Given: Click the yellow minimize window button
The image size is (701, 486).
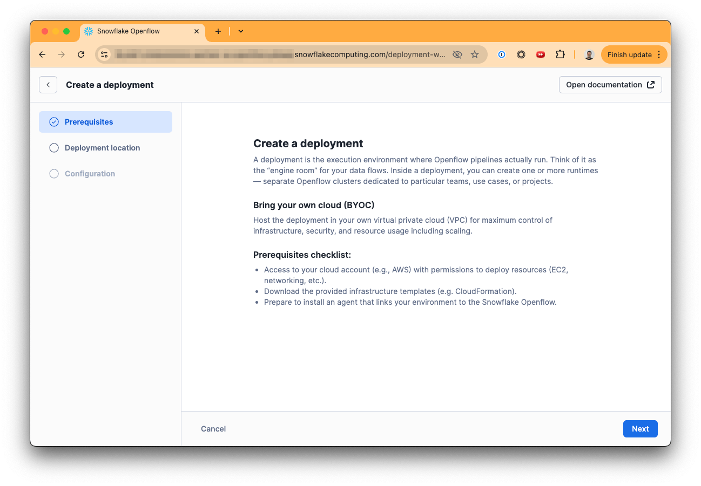Looking at the screenshot, I should [x=56, y=31].
